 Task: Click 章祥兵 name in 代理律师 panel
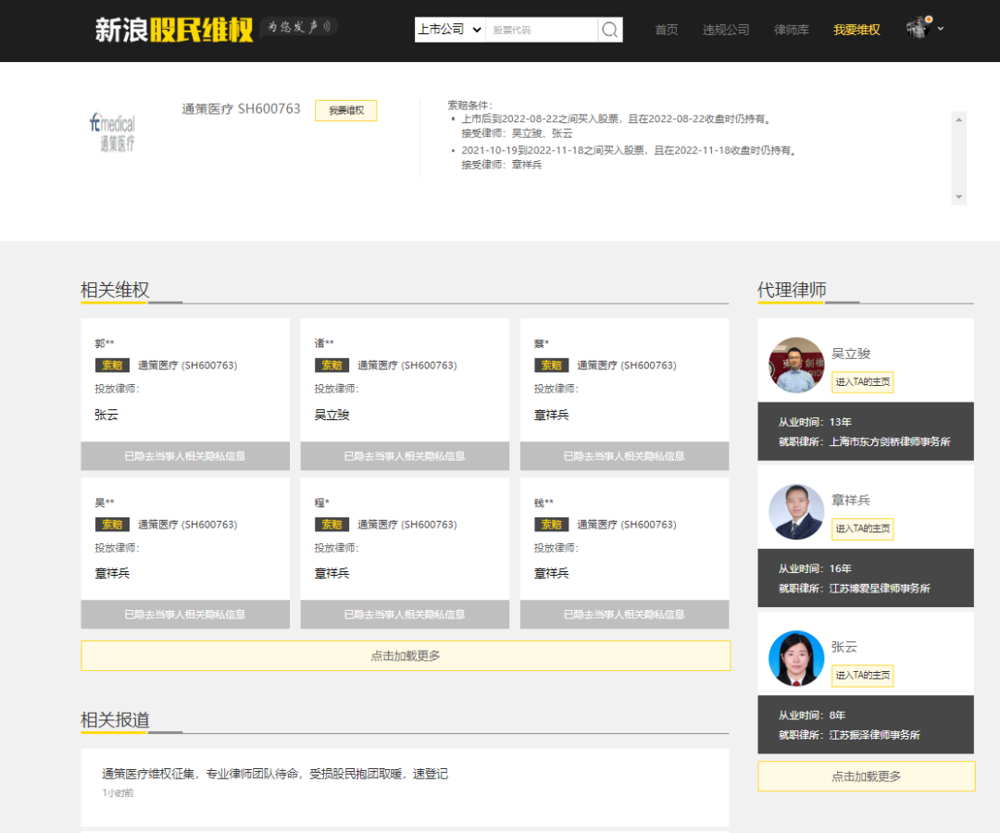[851, 501]
